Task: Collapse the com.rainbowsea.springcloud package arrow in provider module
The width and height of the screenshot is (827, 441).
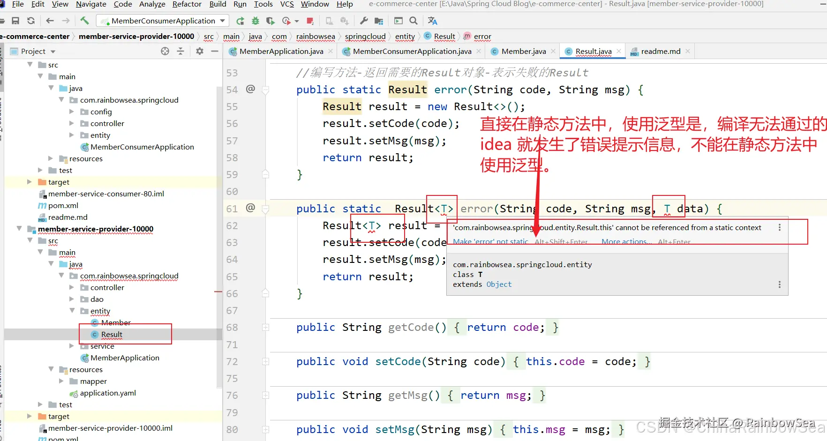Action: [x=61, y=276]
